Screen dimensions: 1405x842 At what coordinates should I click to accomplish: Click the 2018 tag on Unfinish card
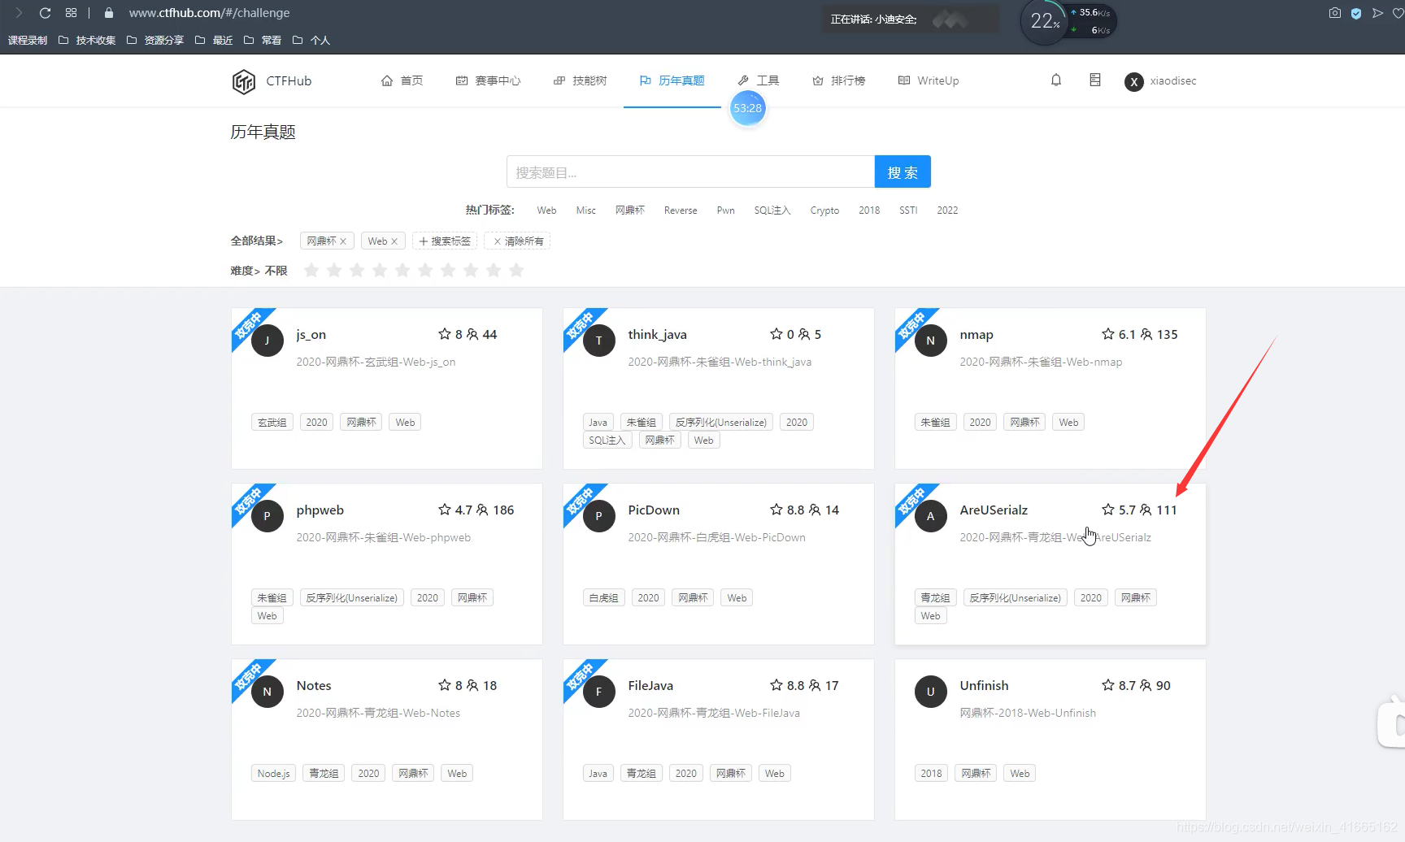tap(932, 774)
